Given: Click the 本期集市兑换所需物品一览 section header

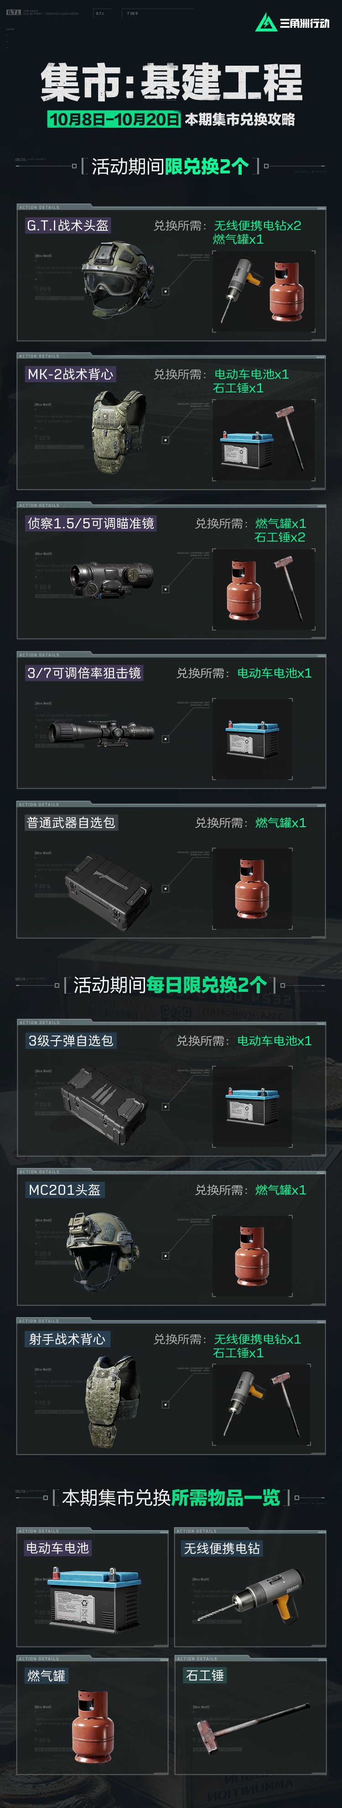Looking at the screenshot, I should click(x=171, y=1498).
